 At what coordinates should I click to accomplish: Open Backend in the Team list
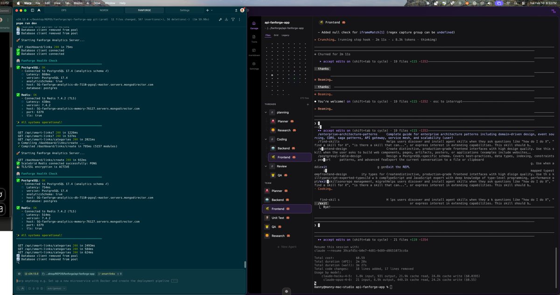pyautogui.click(x=287, y=200)
